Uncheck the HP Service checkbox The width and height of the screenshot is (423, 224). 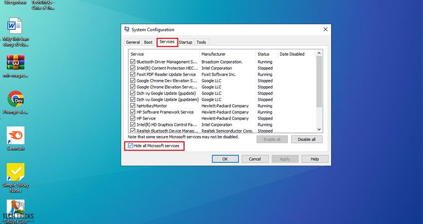click(x=133, y=118)
